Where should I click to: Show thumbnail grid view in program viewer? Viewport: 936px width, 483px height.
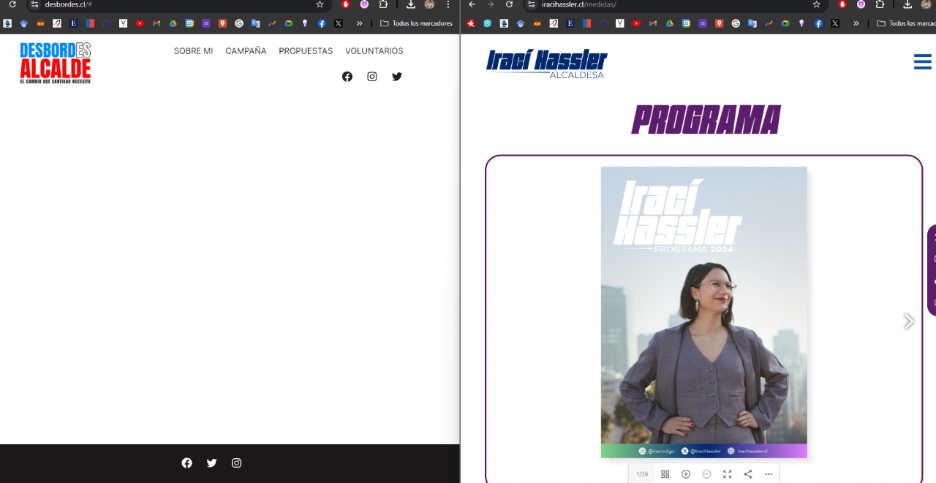click(x=665, y=474)
